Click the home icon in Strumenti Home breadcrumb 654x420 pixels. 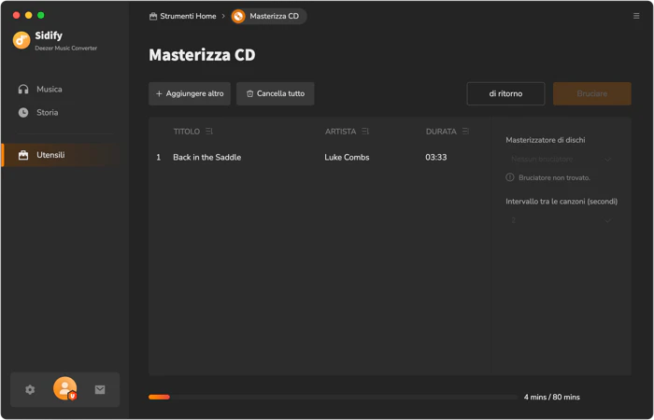tap(153, 16)
